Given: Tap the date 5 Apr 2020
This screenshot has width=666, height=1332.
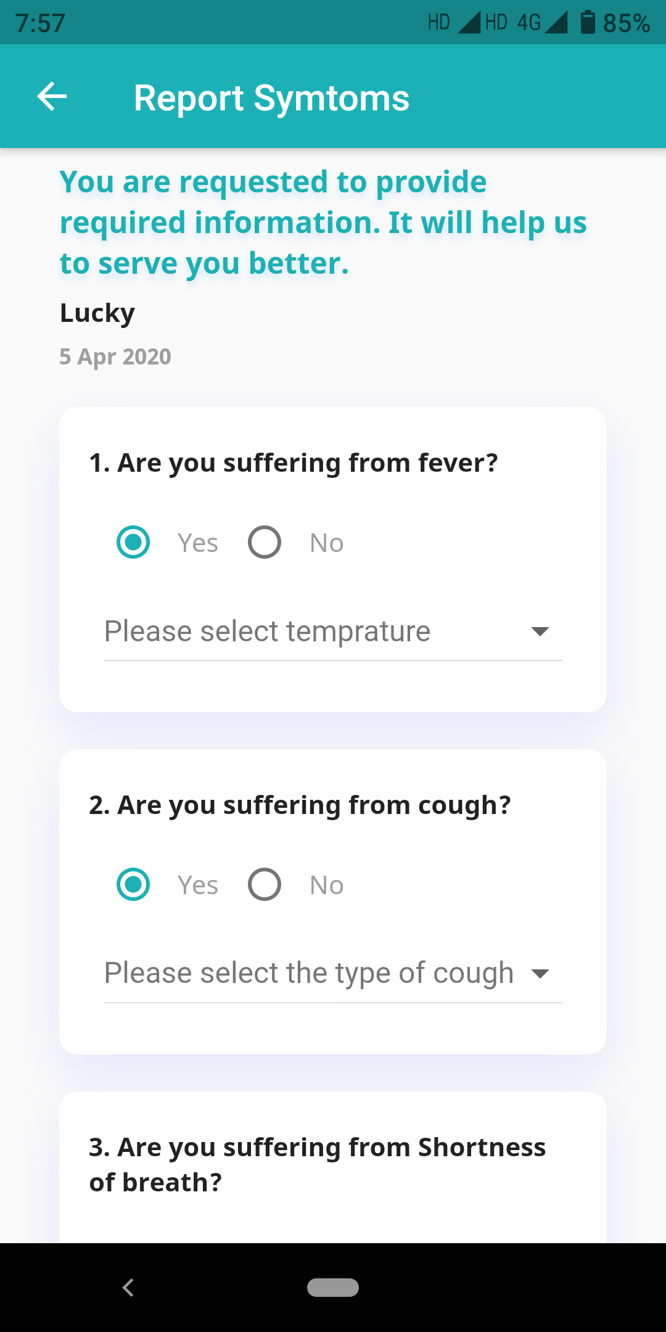Looking at the screenshot, I should pyautogui.click(x=115, y=357).
